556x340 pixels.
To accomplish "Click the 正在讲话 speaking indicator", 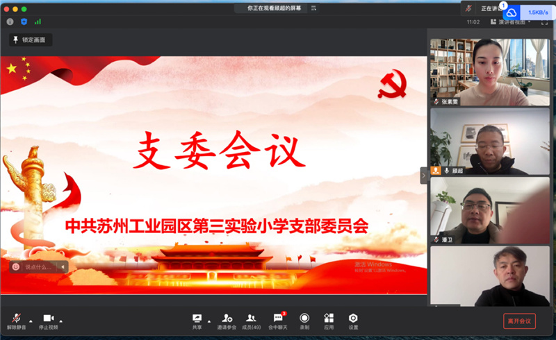I will (x=491, y=8).
